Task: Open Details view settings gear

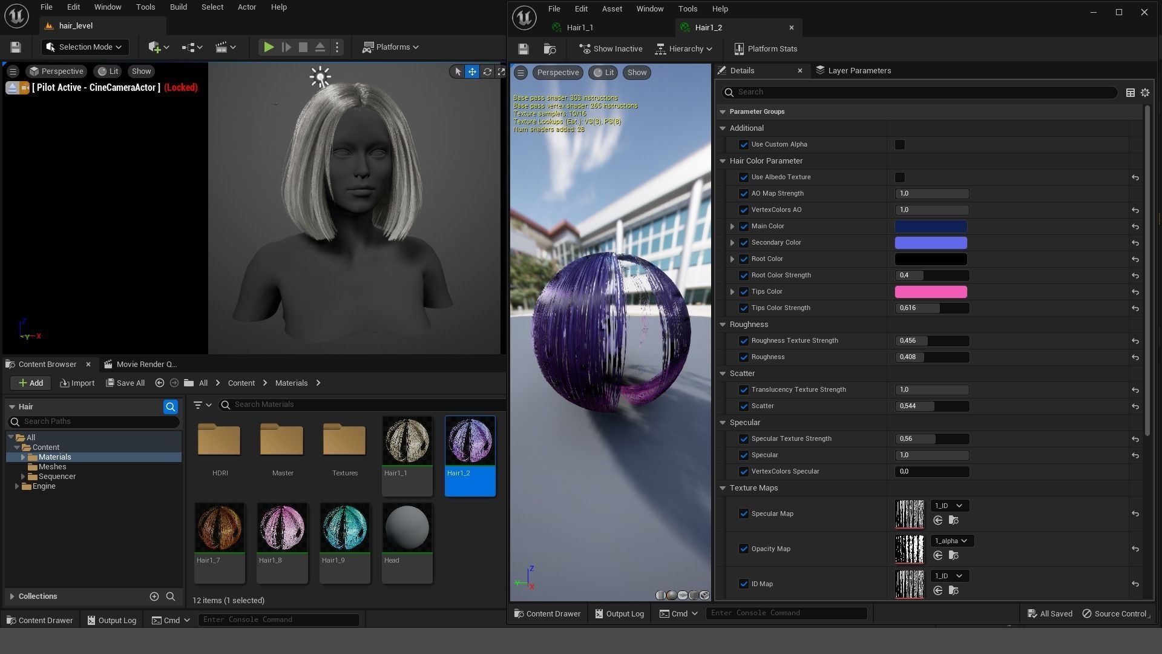Action: coord(1145,93)
